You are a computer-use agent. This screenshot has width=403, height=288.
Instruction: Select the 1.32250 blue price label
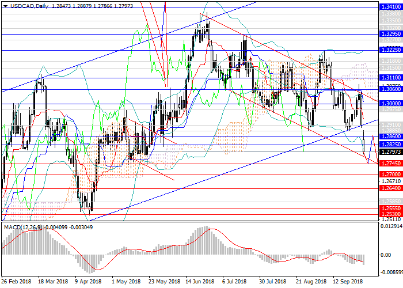[391, 50]
